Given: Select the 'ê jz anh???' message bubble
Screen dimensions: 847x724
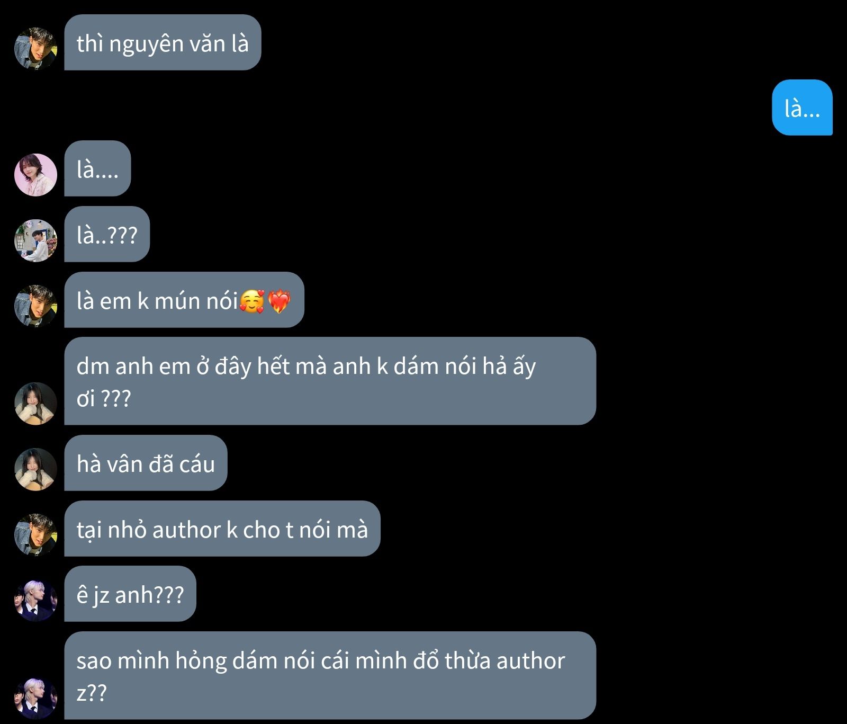Looking at the screenshot, I should pyautogui.click(x=130, y=594).
